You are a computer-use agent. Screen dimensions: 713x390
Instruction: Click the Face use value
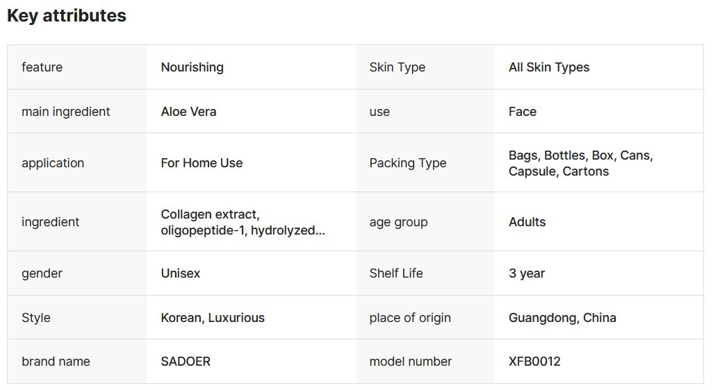[x=523, y=112]
